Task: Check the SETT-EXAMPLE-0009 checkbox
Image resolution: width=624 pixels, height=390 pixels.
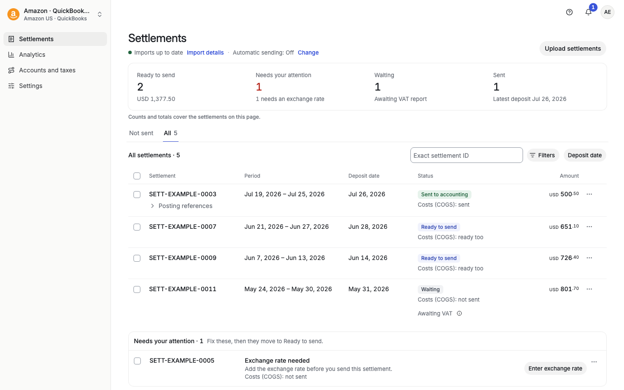Action: pos(137,258)
